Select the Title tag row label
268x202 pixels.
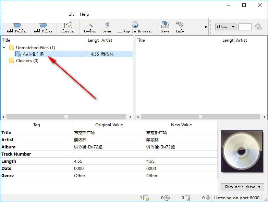tap(6, 133)
